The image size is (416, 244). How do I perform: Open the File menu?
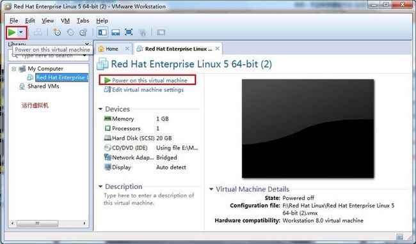click(x=14, y=20)
